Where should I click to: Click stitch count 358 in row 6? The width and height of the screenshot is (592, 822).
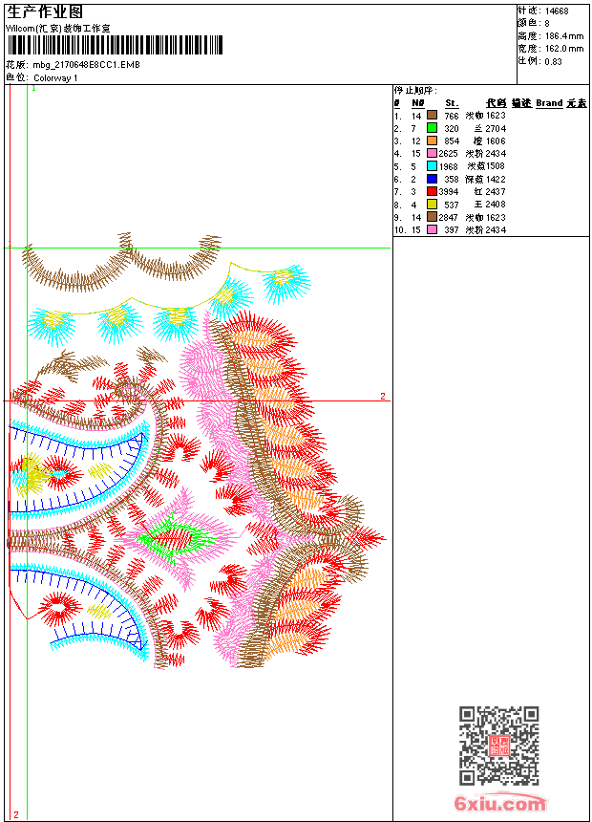pyautogui.click(x=452, y=180)
